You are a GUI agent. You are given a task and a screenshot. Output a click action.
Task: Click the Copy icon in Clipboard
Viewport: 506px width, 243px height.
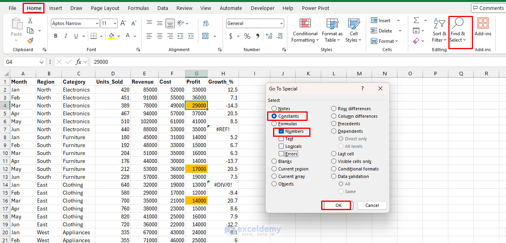coord(30,31)
